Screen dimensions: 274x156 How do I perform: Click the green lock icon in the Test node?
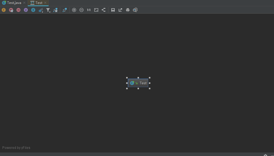pyautogui.click(x=137, y=83)
